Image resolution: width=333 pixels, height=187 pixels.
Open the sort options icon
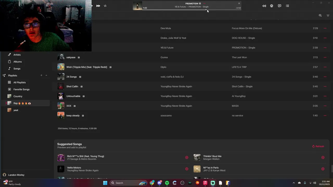pos(328,16)
